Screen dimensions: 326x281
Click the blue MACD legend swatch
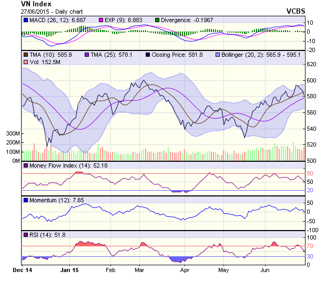click(26, 20)
